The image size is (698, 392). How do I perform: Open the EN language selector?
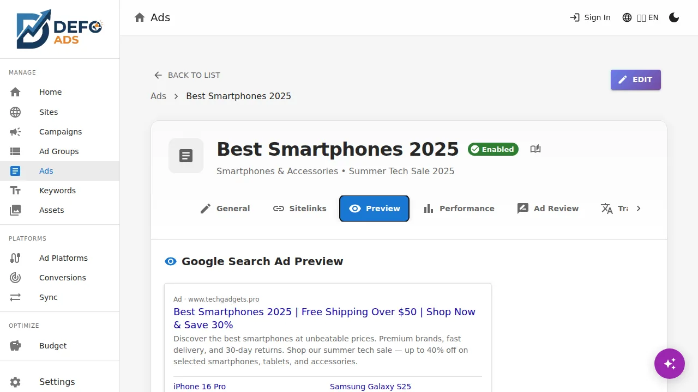click(x=640, y=17)
